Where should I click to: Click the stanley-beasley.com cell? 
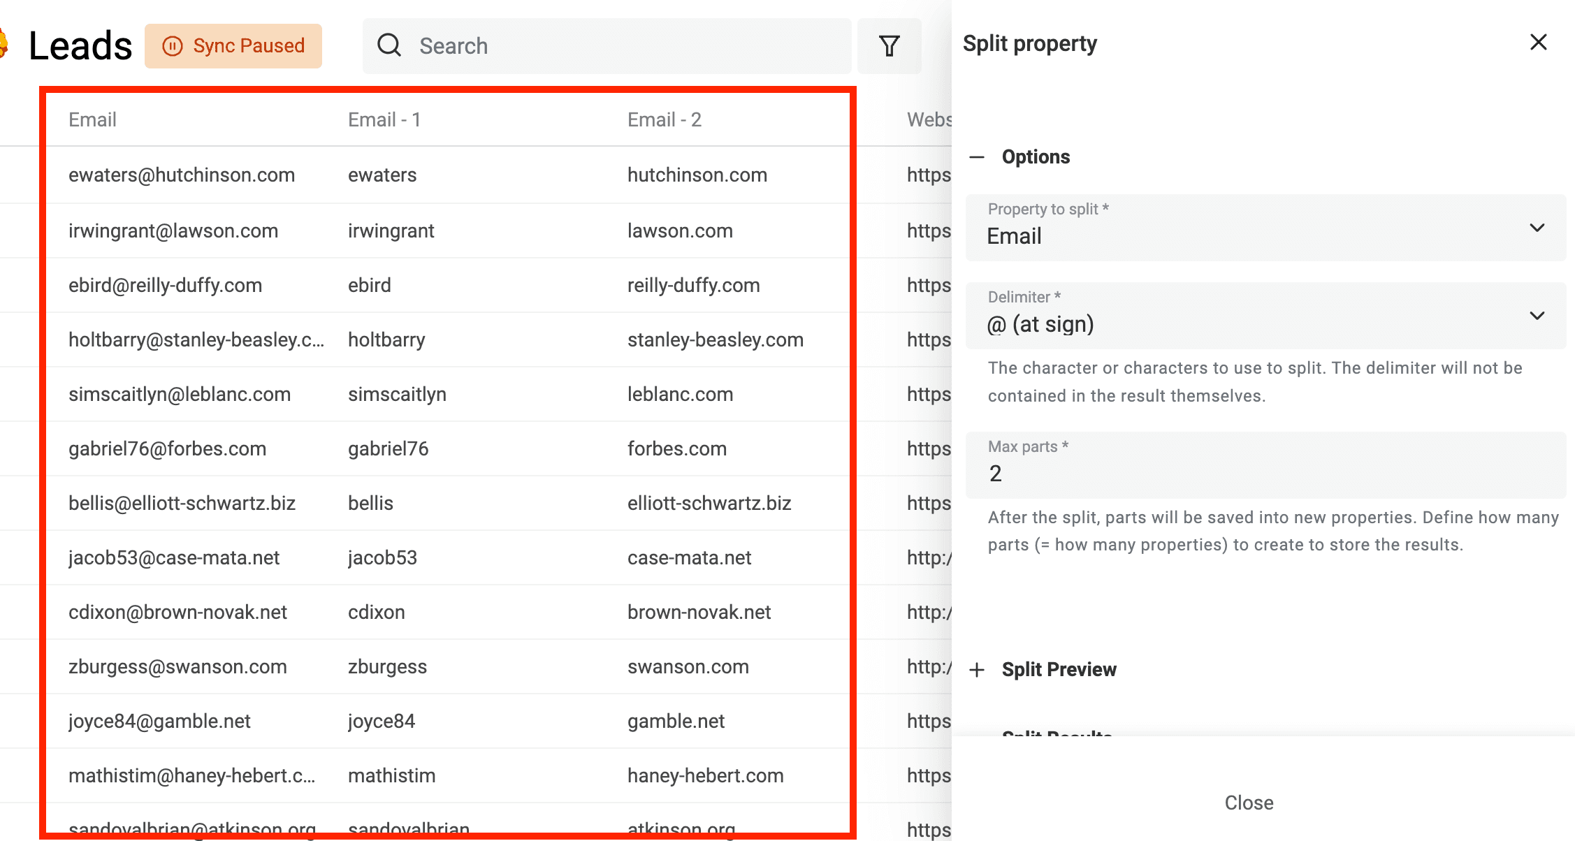pos(716,340)
